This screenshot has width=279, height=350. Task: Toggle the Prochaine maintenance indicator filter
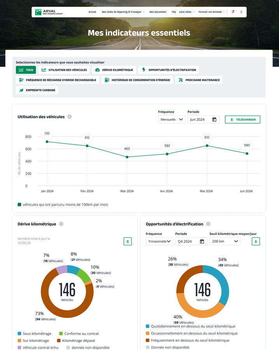click(x=199, y=80)
